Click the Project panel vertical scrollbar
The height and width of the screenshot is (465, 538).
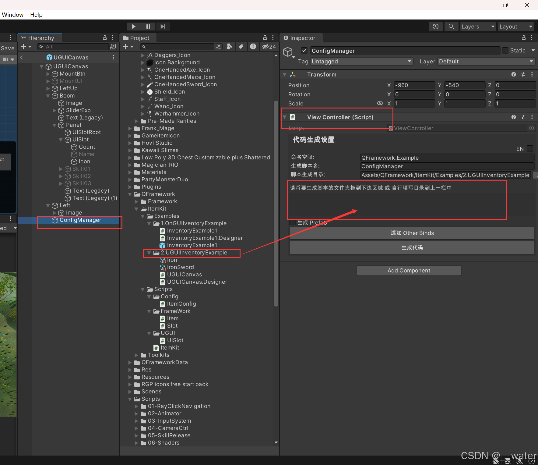coord(276,203)
